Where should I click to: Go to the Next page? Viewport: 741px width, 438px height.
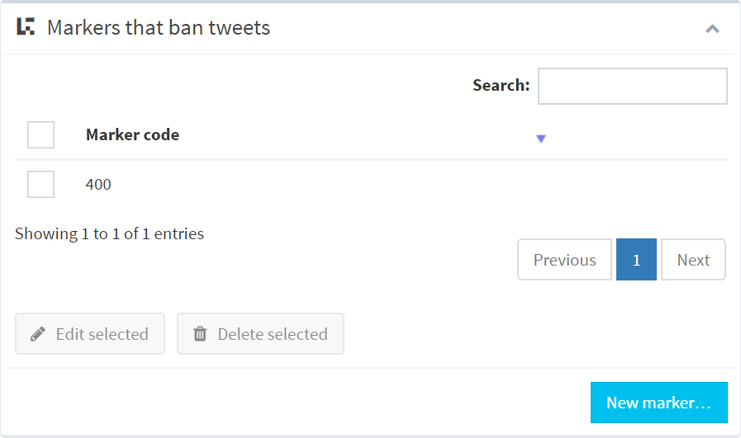point(693,260)
